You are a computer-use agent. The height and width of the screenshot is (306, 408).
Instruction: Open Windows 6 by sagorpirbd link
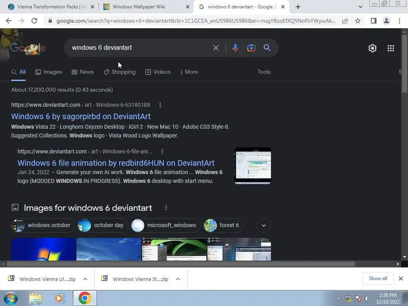point(80,116)
